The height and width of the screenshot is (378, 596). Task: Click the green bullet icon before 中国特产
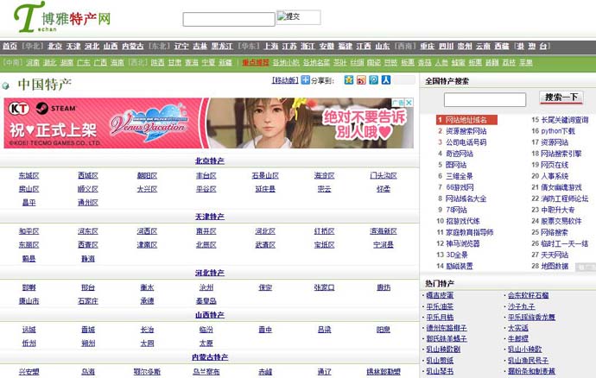click(x=5, y=85)
